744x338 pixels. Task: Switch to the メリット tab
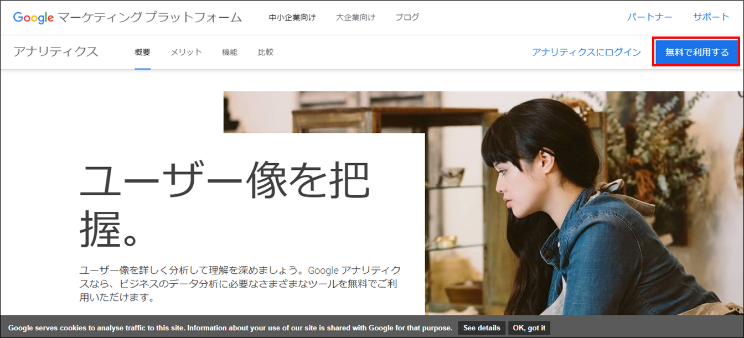tap(186, 52)
